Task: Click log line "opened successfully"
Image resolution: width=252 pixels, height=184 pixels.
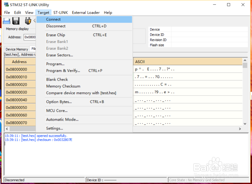Action: coord(36,136)
